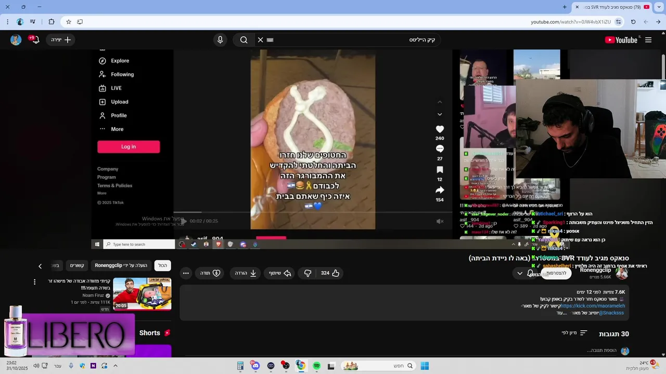Open the 24°C weather widget
666x374 pixels.
tap(643, 366)
